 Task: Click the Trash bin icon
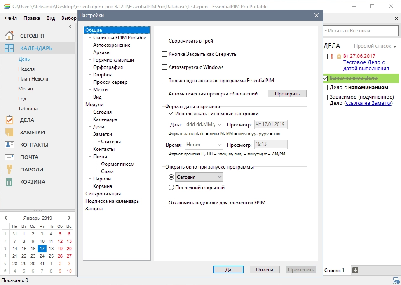(9, 182)
